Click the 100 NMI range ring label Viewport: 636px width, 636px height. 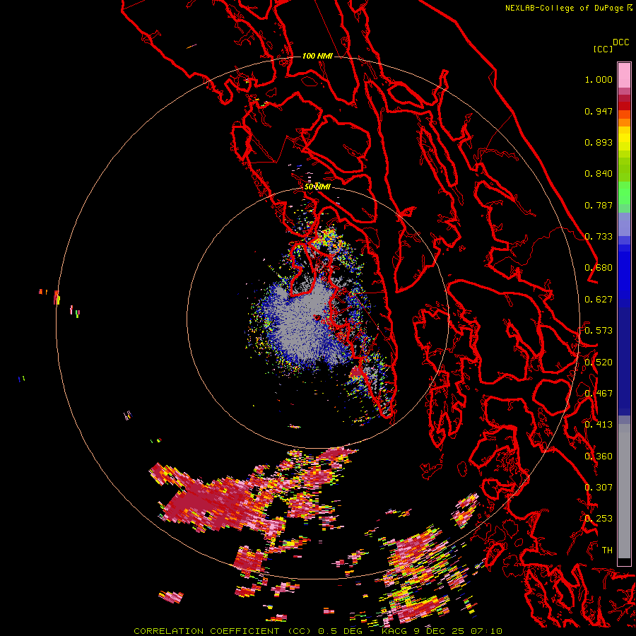point(317,56)
